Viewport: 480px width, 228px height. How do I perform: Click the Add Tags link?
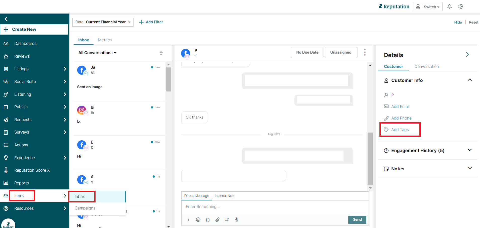pos(400,130)
